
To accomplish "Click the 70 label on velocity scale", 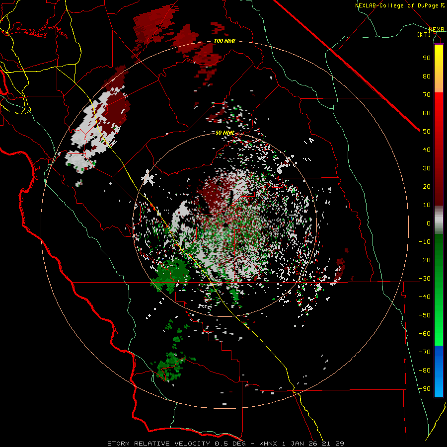I will [427, 95].
